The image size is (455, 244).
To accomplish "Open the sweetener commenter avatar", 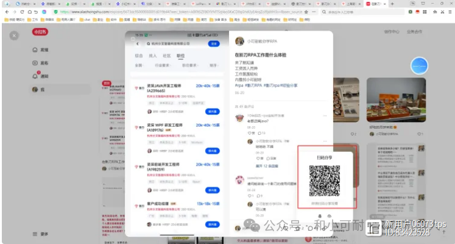I will [x=239, y=180].
